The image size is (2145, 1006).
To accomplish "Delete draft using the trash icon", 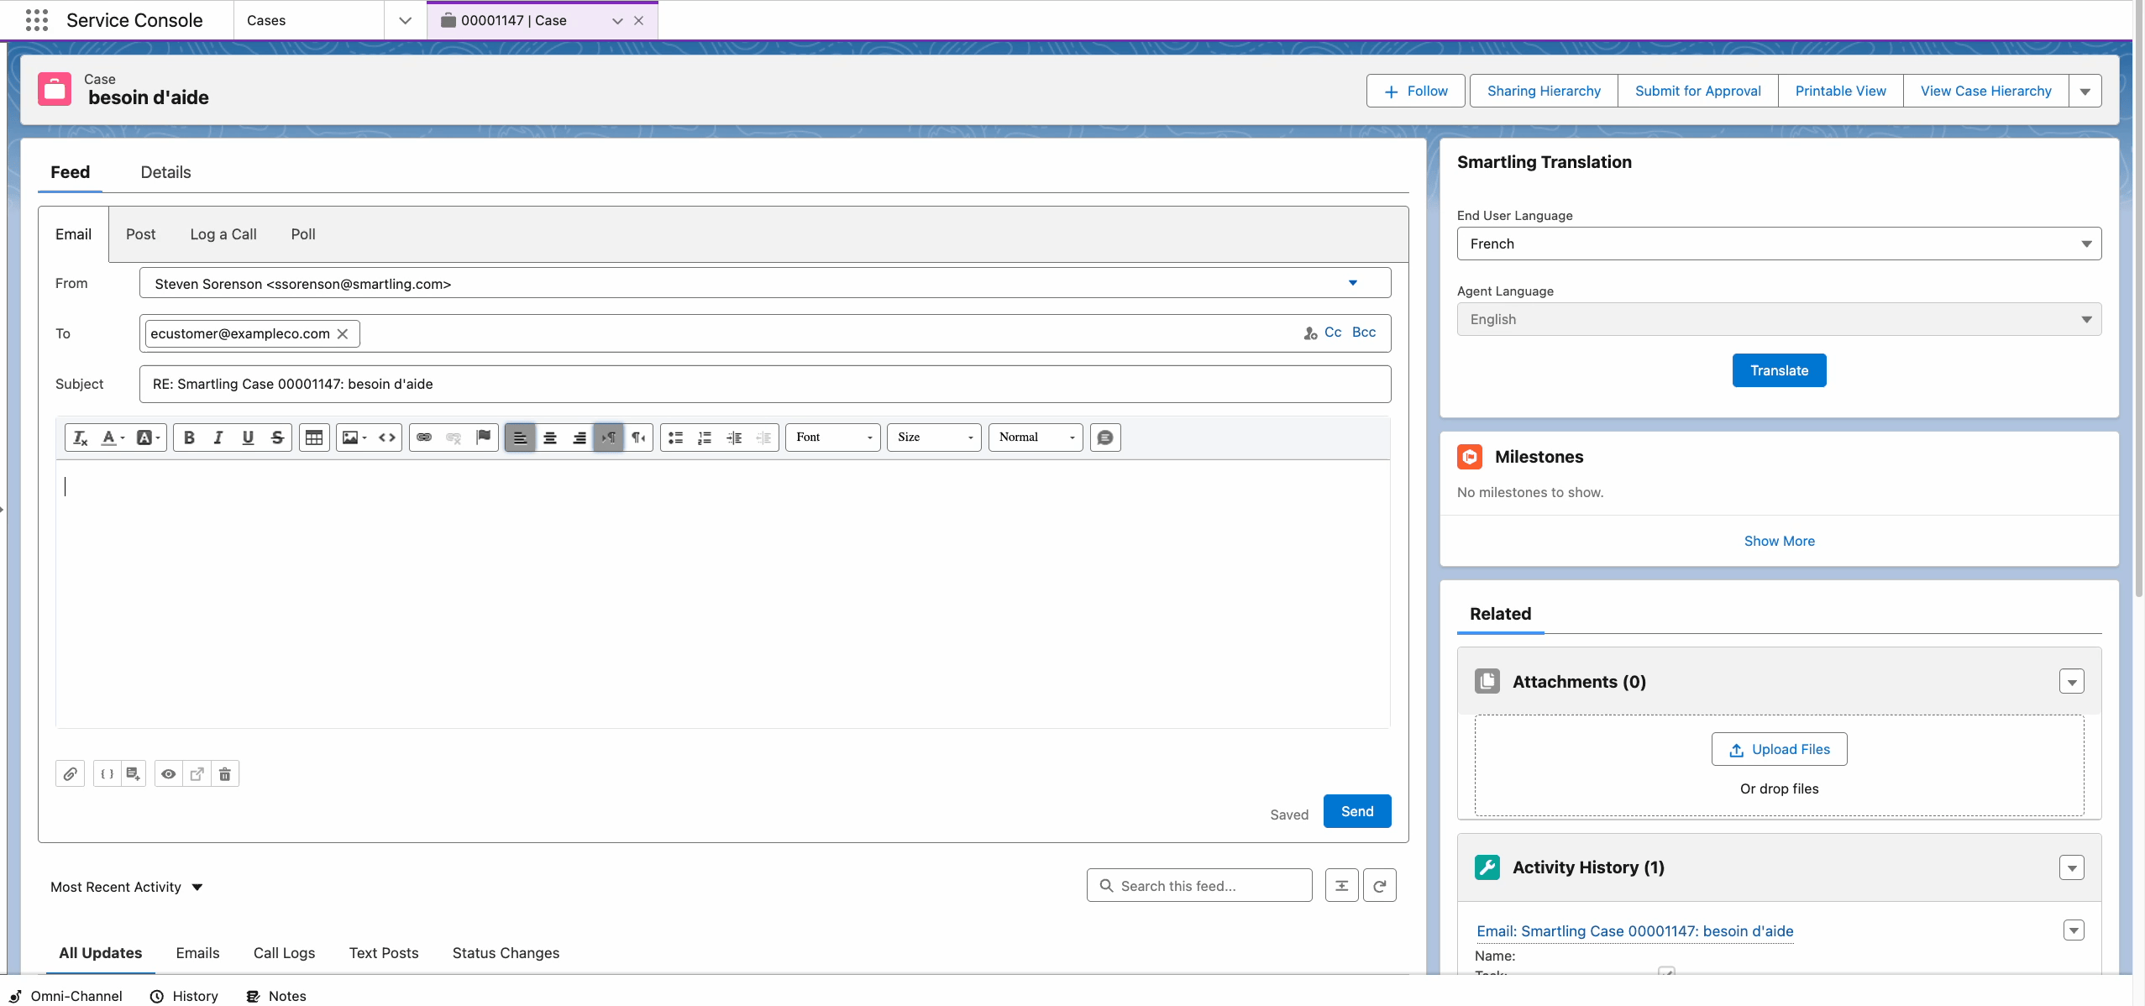I will pyautogui.click(x=225, y=773).
